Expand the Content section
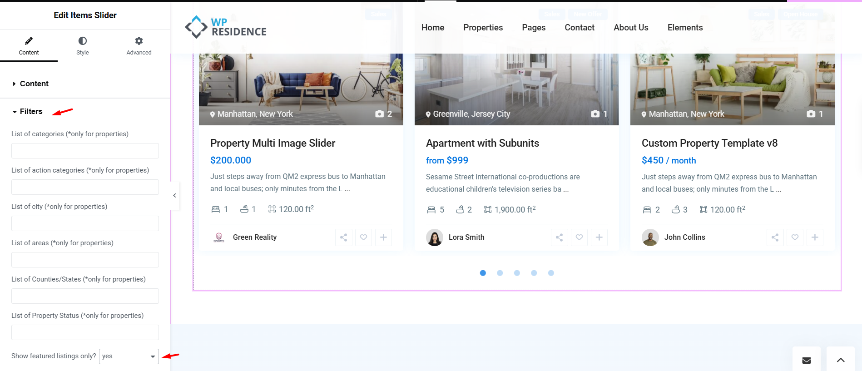862x371 pixels. 34,84
